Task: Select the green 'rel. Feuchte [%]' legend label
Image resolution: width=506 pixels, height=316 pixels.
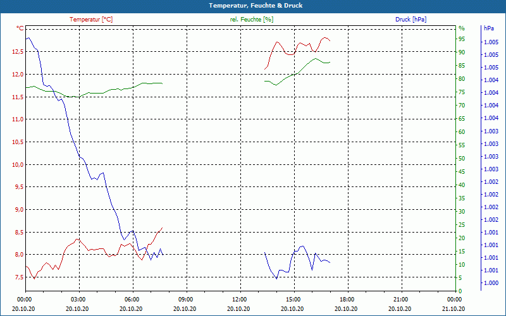Action: pos(252,20)
